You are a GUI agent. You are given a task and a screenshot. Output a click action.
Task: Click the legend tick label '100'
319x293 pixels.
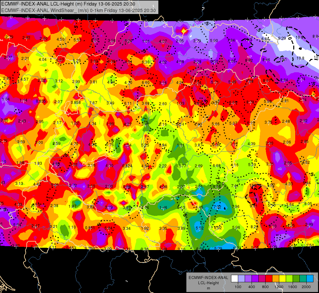(x=238, y=287)
